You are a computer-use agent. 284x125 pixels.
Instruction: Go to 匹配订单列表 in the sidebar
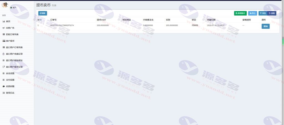pos(11,34)
